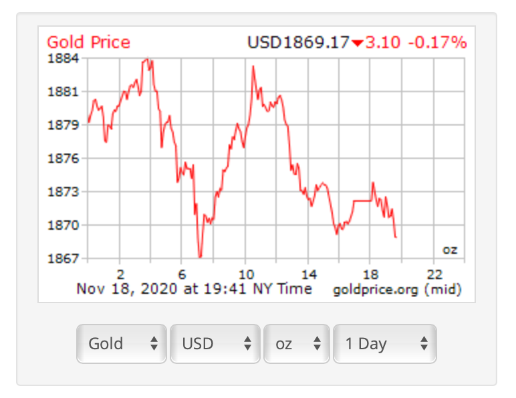Click the USD1869.17 current price text

(298, 43)
